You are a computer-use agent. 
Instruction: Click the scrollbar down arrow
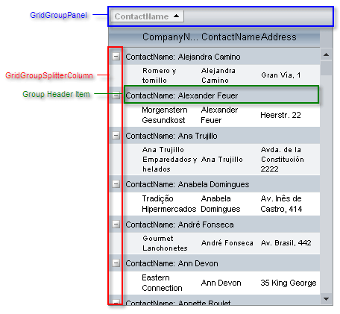click(327, 298)
